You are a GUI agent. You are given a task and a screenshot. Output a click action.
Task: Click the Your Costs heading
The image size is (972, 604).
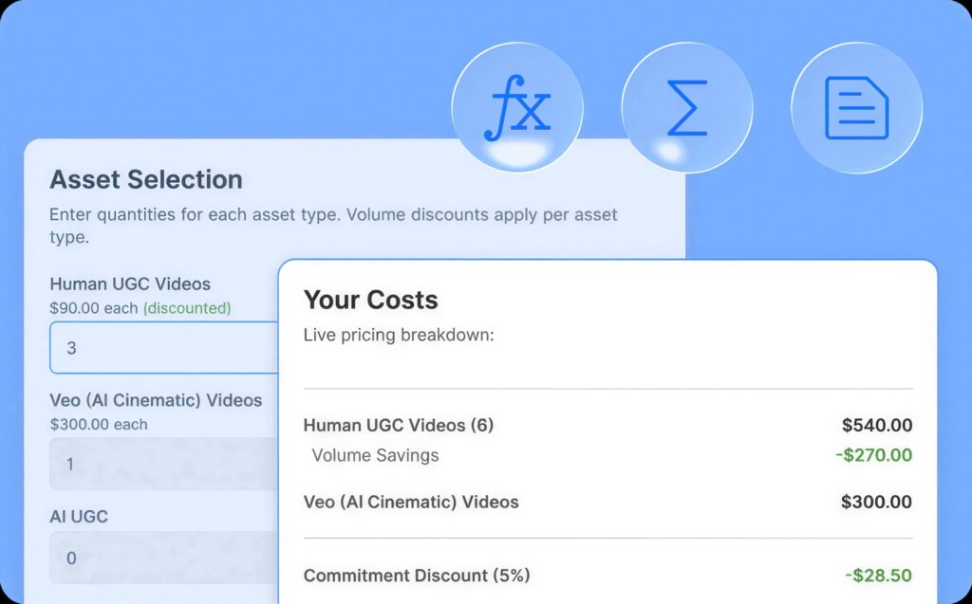pyautogui.click(x=370, y=300)
